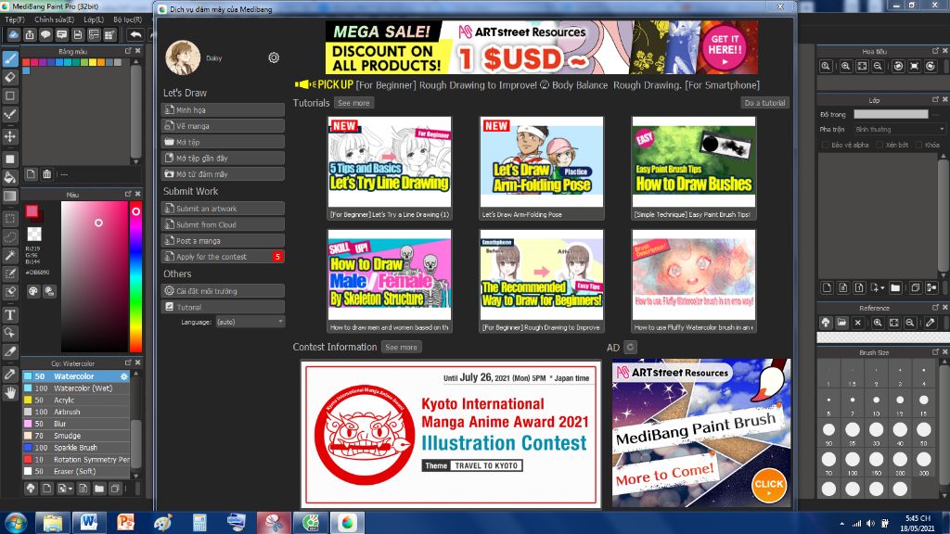This screenshot has width=950, height=534.
Task: Open Pha trộn blend mode dropdown
Action: (899, 130)
